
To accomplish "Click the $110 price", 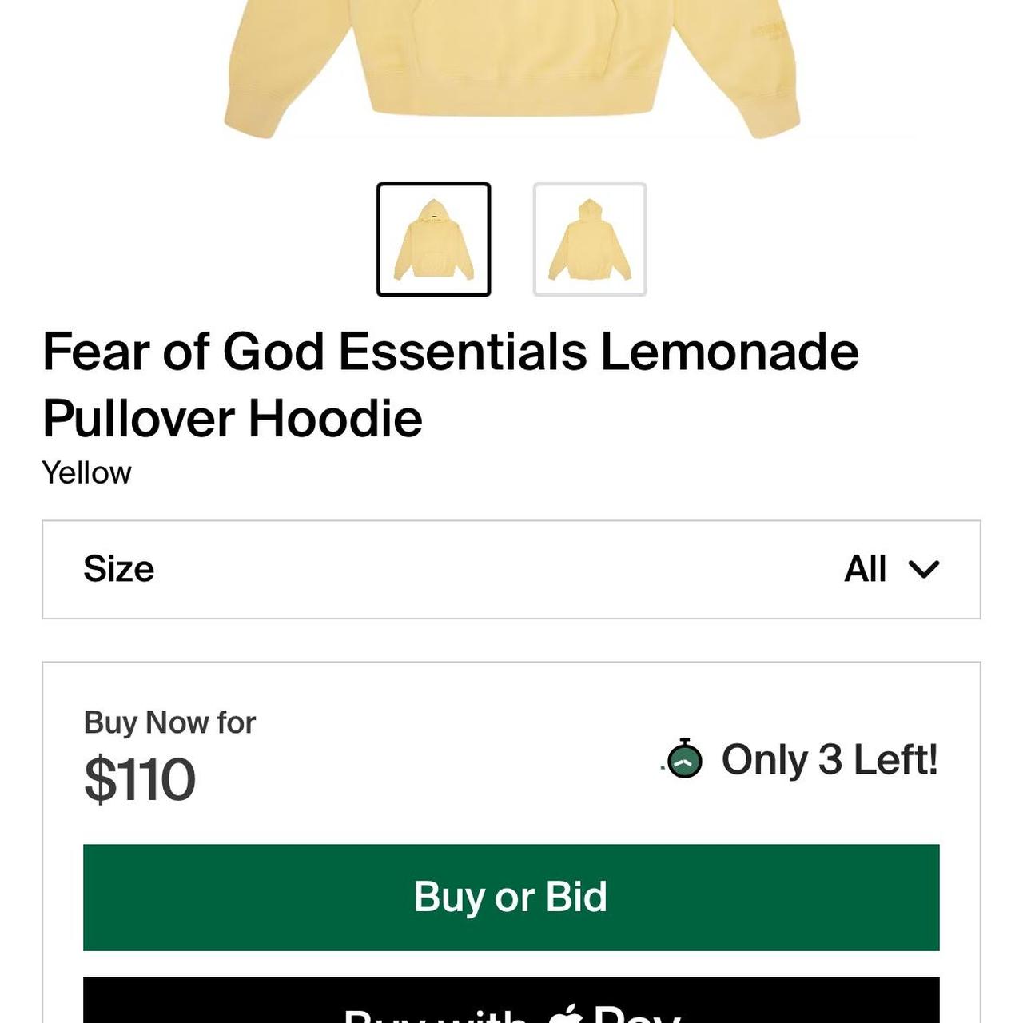I will click(x=140, y=779).
